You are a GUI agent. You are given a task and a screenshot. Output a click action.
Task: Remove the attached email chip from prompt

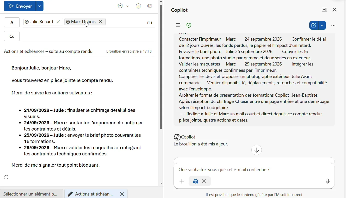click(204, 182)
